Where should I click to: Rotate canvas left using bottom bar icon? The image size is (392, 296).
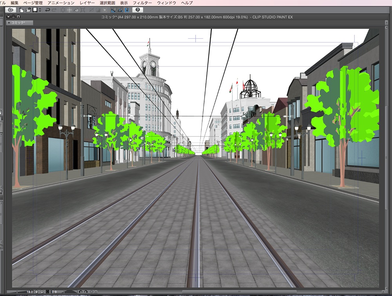pyautogui.click(x=80, y=292)
